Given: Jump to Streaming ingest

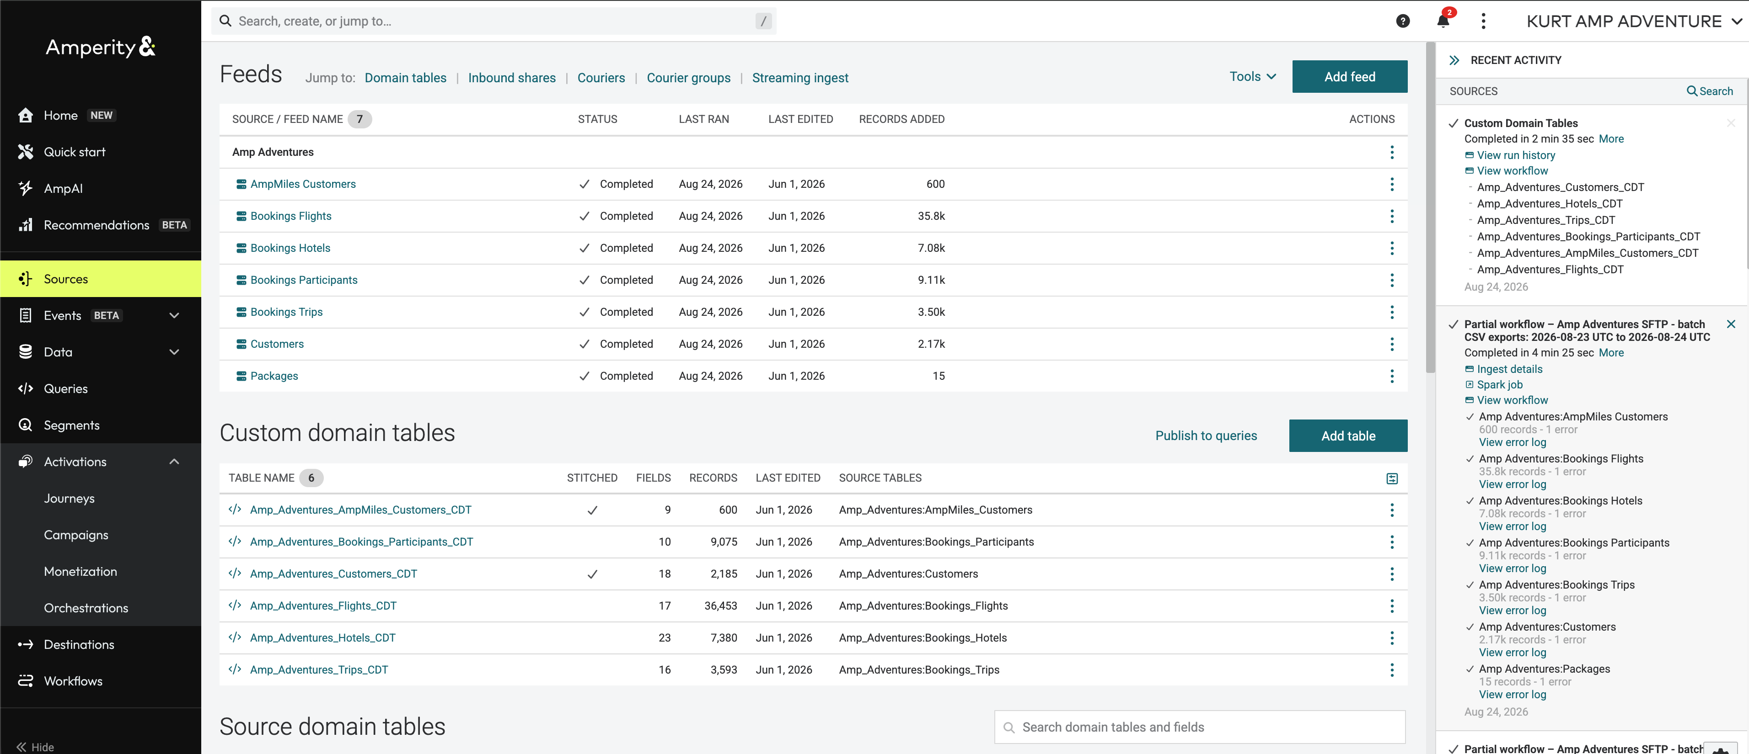Looking at the screenshot, I should tap(800, 78).
